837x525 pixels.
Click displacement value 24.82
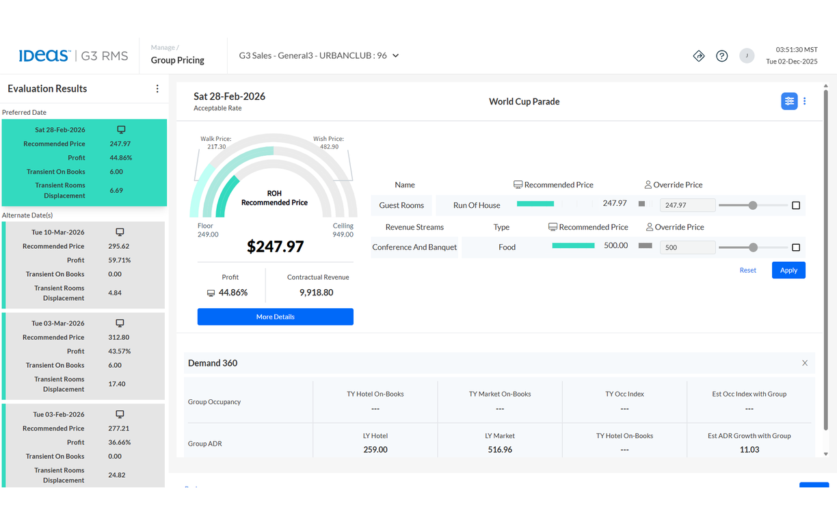click(x=117, y=475)
